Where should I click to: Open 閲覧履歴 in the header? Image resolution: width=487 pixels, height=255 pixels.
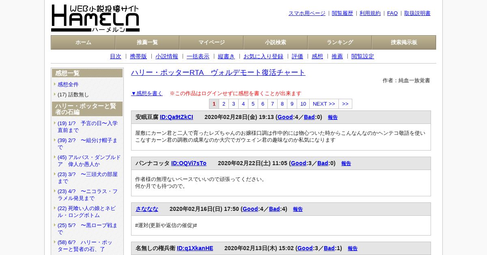[x=343, y=13]
